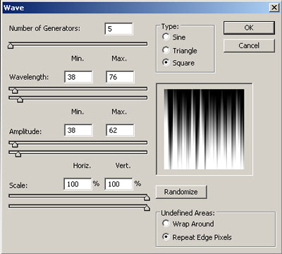Viewport: 282px width, 254px height.
Task: Click the Wavelength Min field
Action: tap(78, 77)
